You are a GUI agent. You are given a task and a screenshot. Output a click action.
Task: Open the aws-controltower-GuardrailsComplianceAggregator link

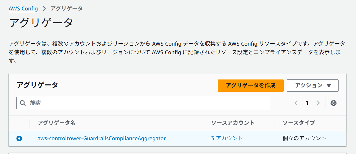point(102,138)
